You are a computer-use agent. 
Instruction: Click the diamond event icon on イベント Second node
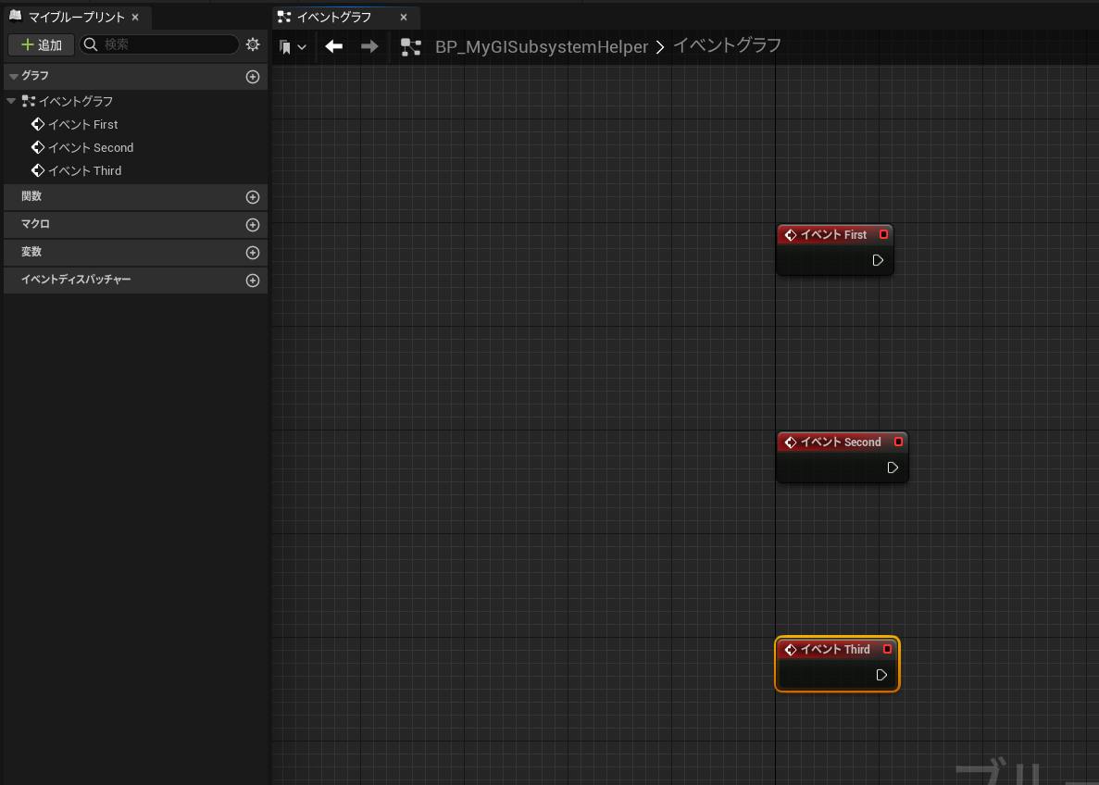[791, 442]
